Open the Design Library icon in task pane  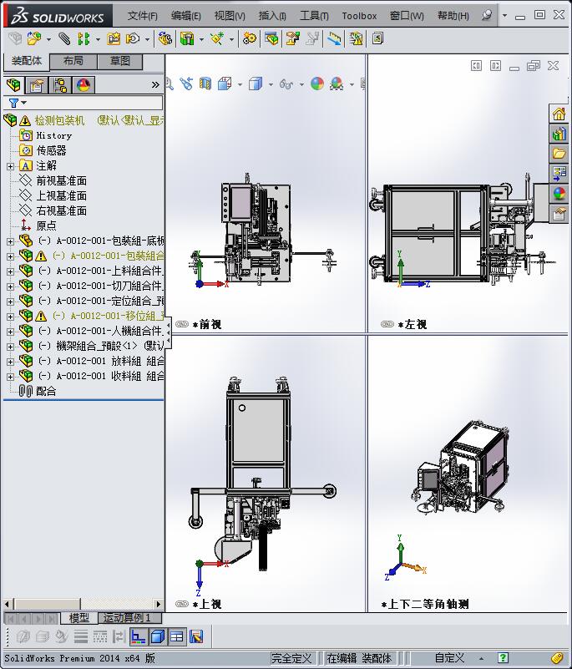click(x=559, y=134)
